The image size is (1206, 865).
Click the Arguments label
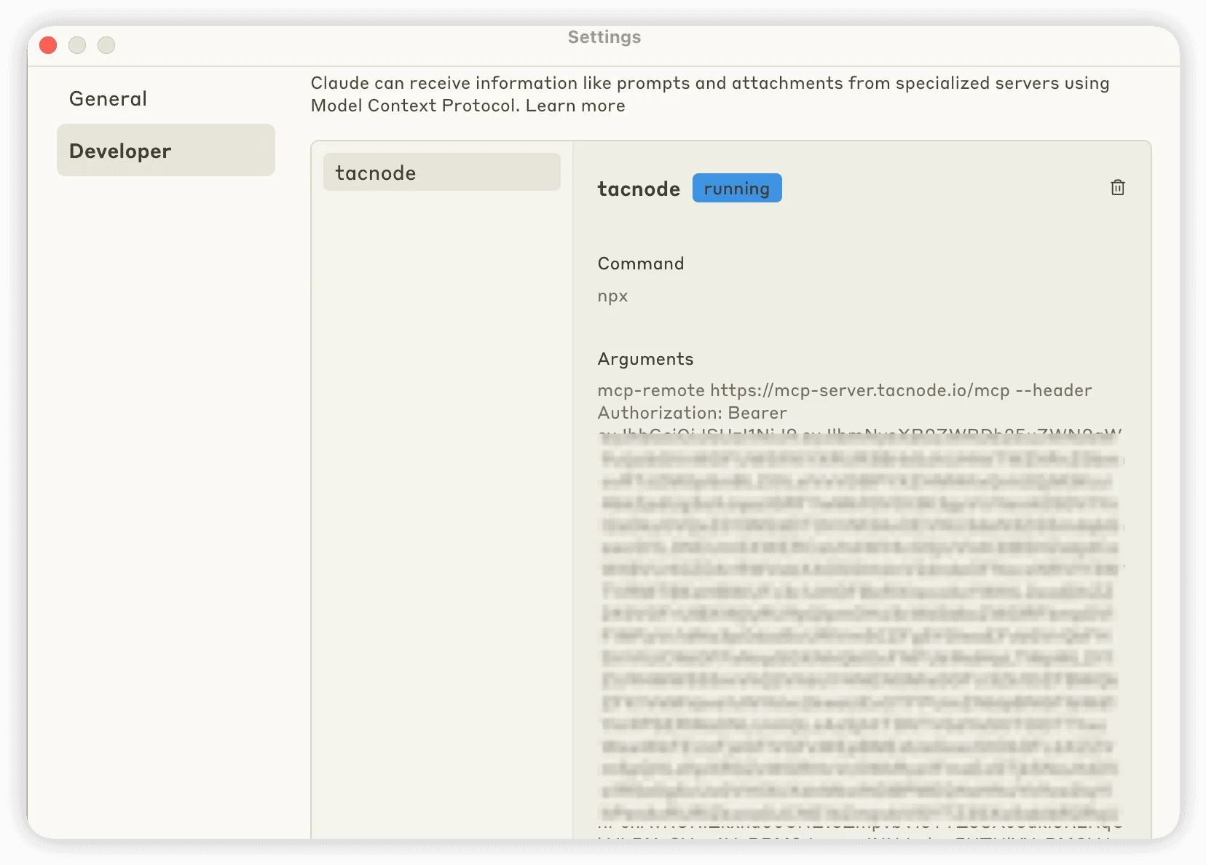pyautogui.click(x=645, y=359)
